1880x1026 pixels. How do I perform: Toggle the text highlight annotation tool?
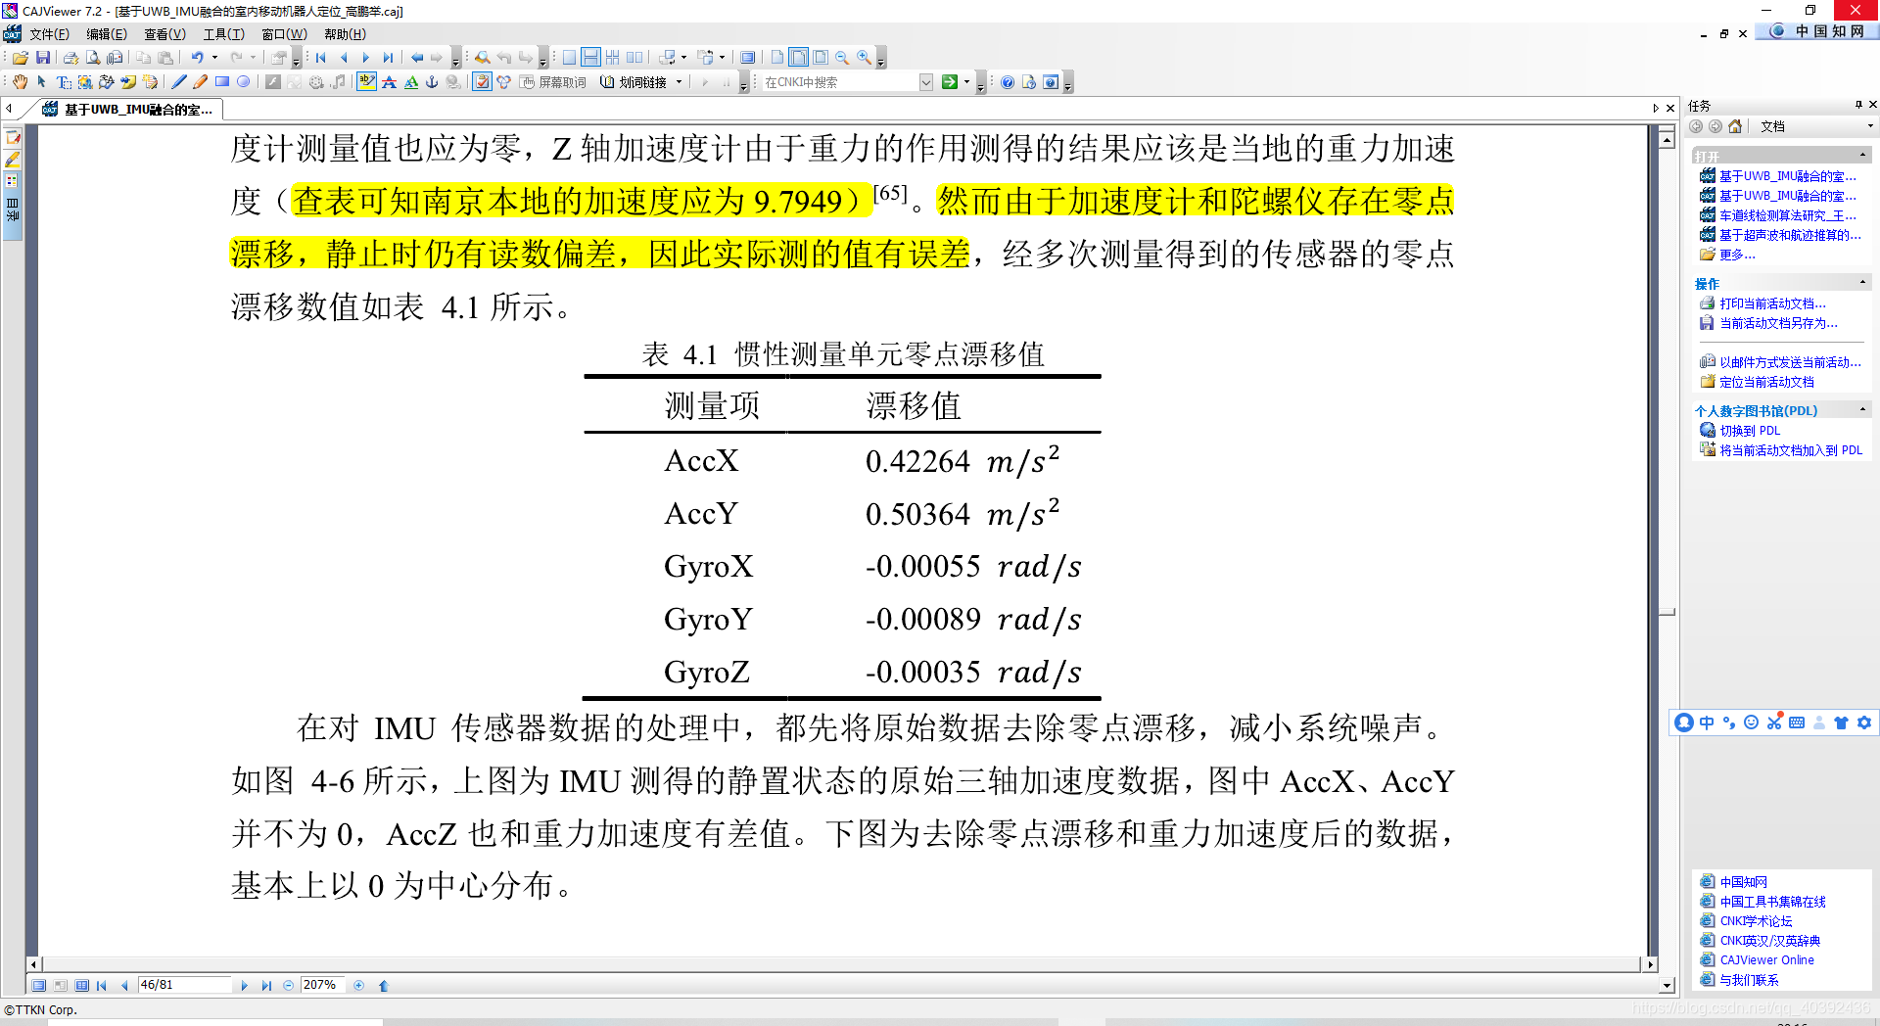(367, 82)
